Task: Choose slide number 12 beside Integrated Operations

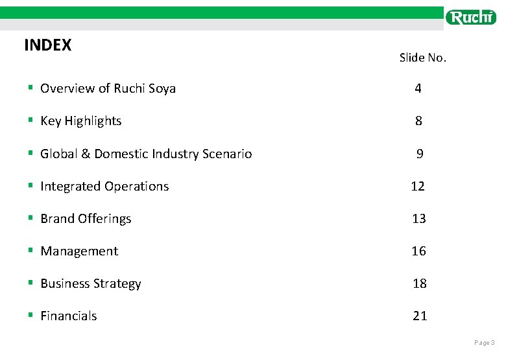Action: coord(418,187)
